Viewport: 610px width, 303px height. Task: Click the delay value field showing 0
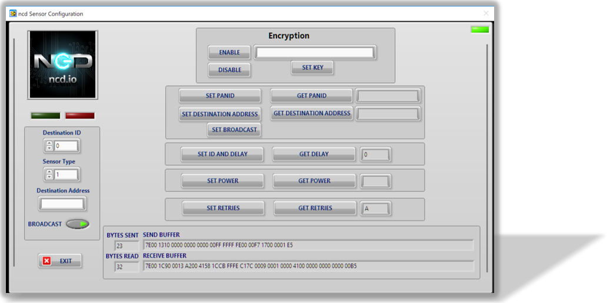click(375, 154)
